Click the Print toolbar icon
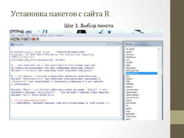Screen dimensions: 184x138 click(37, 39)
